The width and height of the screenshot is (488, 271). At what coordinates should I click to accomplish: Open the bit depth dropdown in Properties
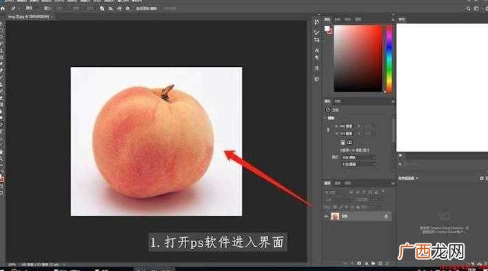[359, 165]
